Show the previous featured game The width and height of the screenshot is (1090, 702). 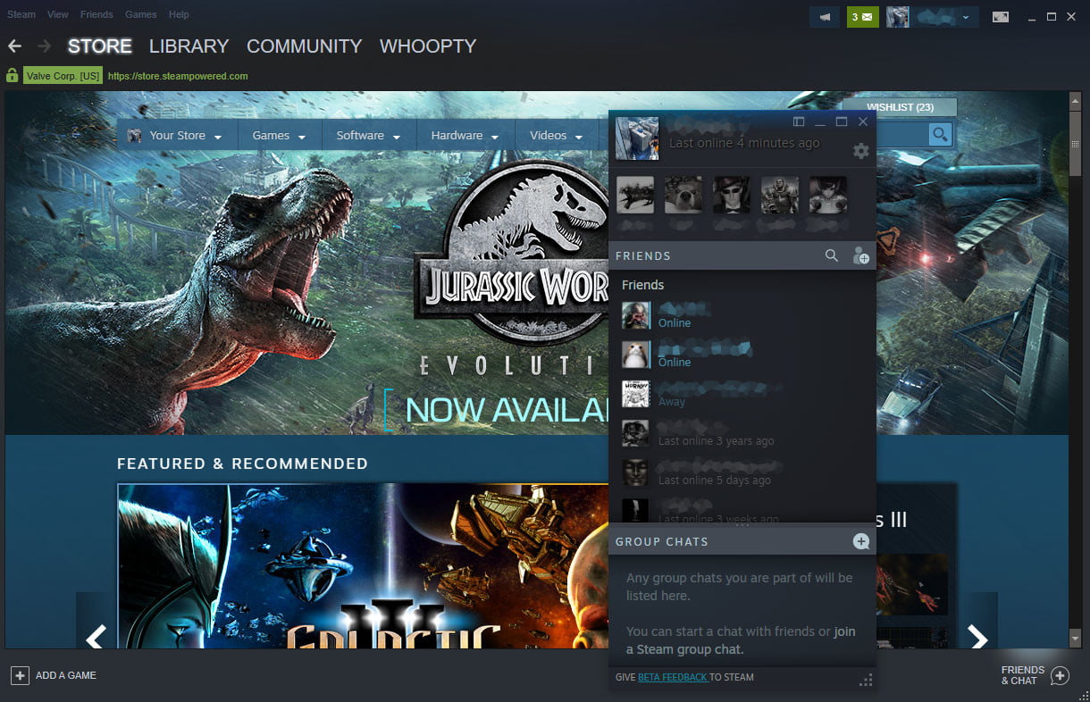tap(96, 638)
